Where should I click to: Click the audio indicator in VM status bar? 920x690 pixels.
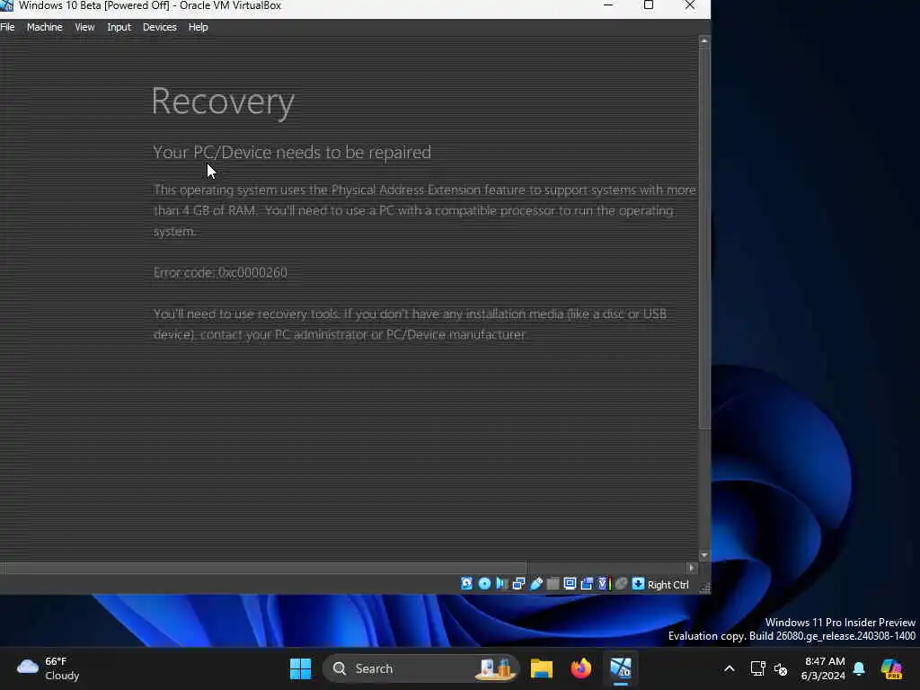click(501, 583)
